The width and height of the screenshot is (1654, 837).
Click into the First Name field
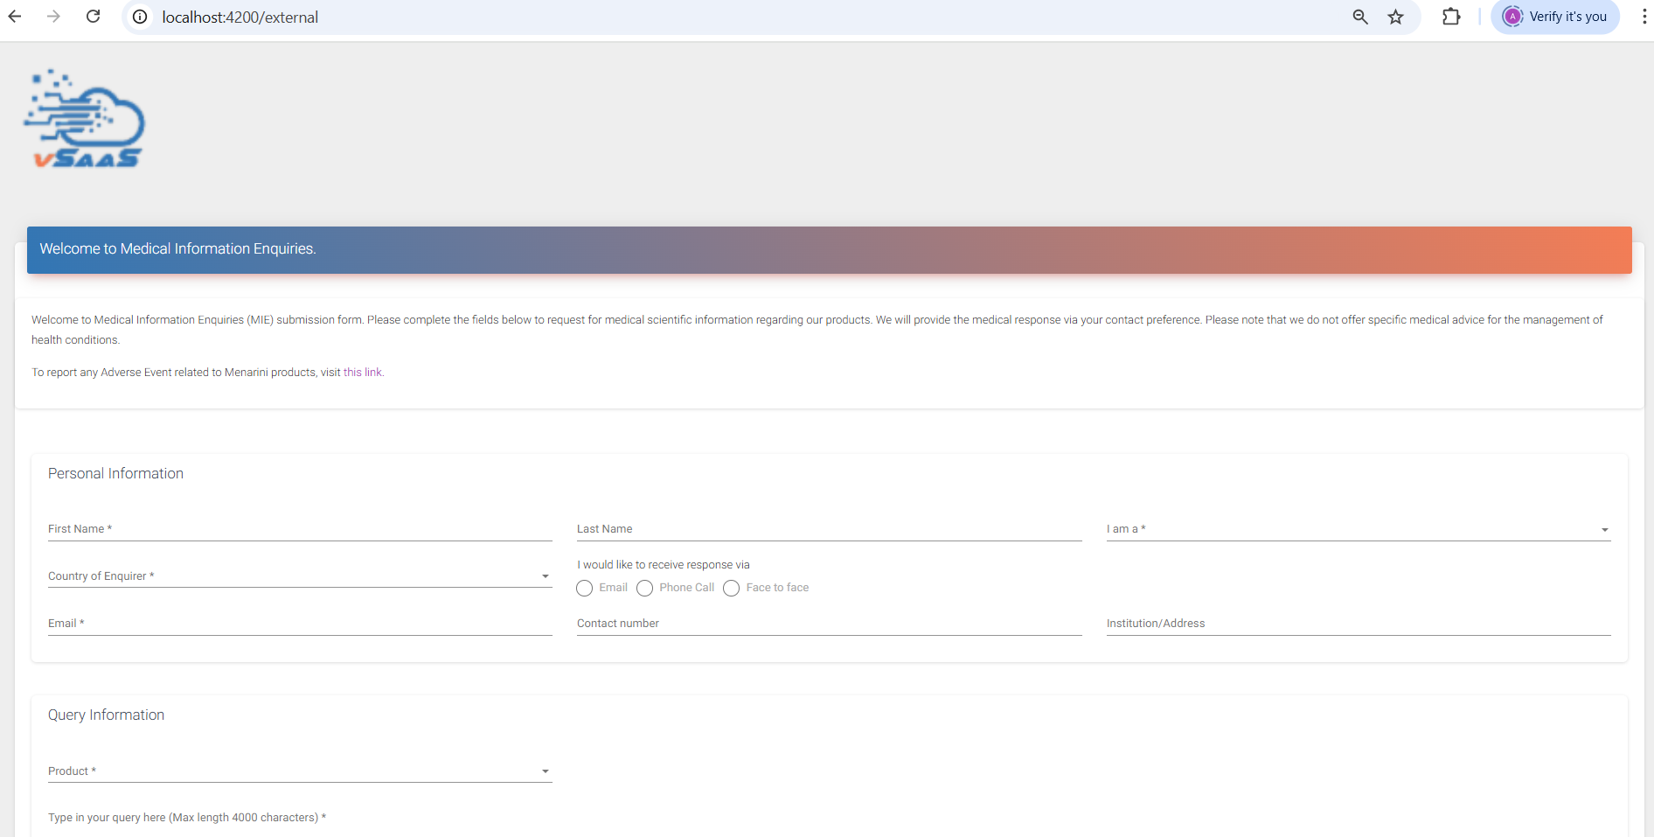click(x=299, y=529)
